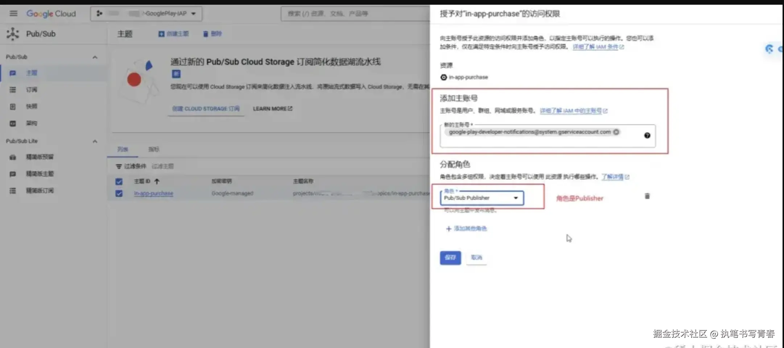This screenshot has height=348, width=784.
Task: Click the 保存 (Save) button
Action: tap(450, 258)
